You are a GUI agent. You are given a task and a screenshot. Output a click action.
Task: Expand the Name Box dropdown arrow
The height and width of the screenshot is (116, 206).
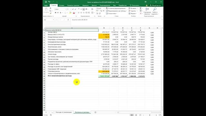pos(53,20)
